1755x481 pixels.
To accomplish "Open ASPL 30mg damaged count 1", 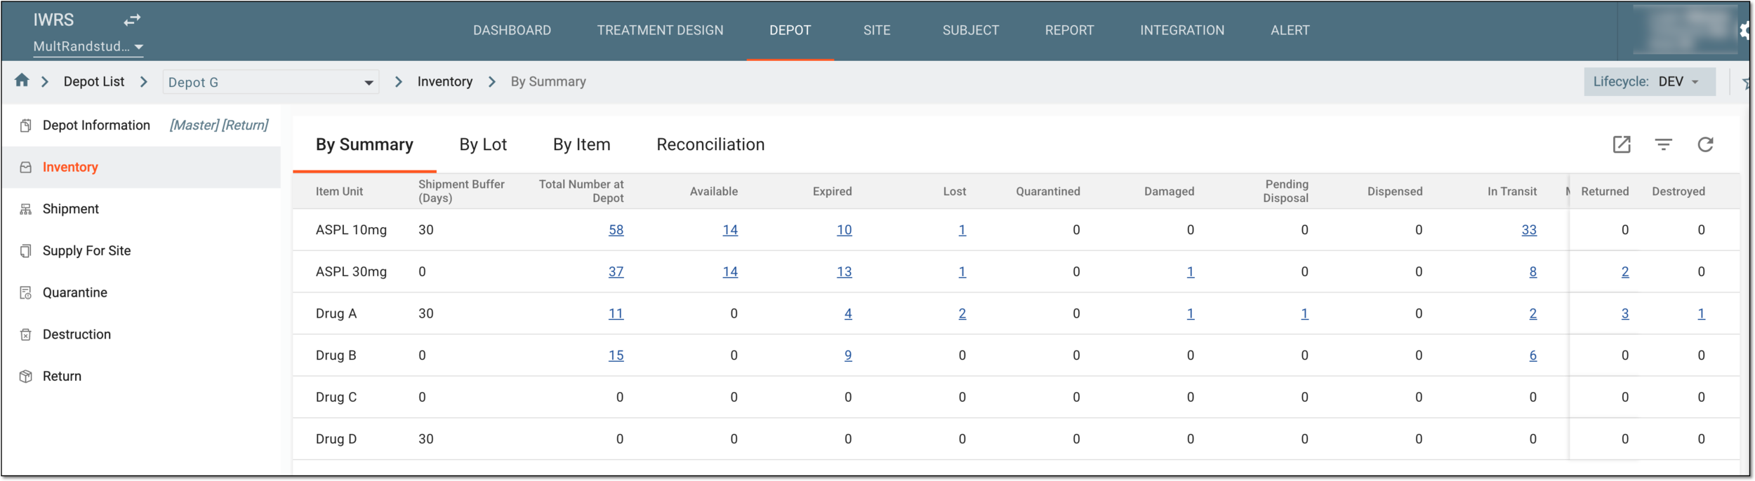I will click(1191, 272).
